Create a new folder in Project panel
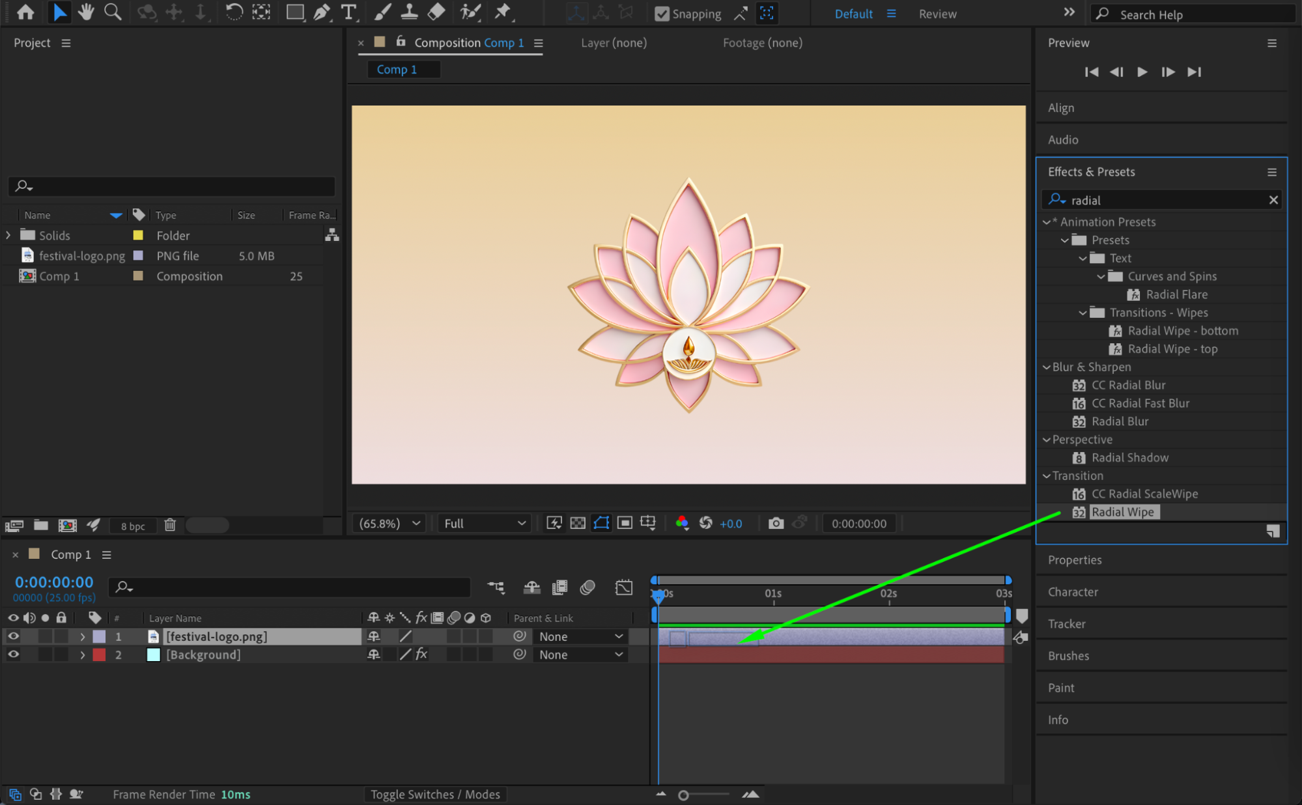This screenshot has width=1302, height=805. 41,525
